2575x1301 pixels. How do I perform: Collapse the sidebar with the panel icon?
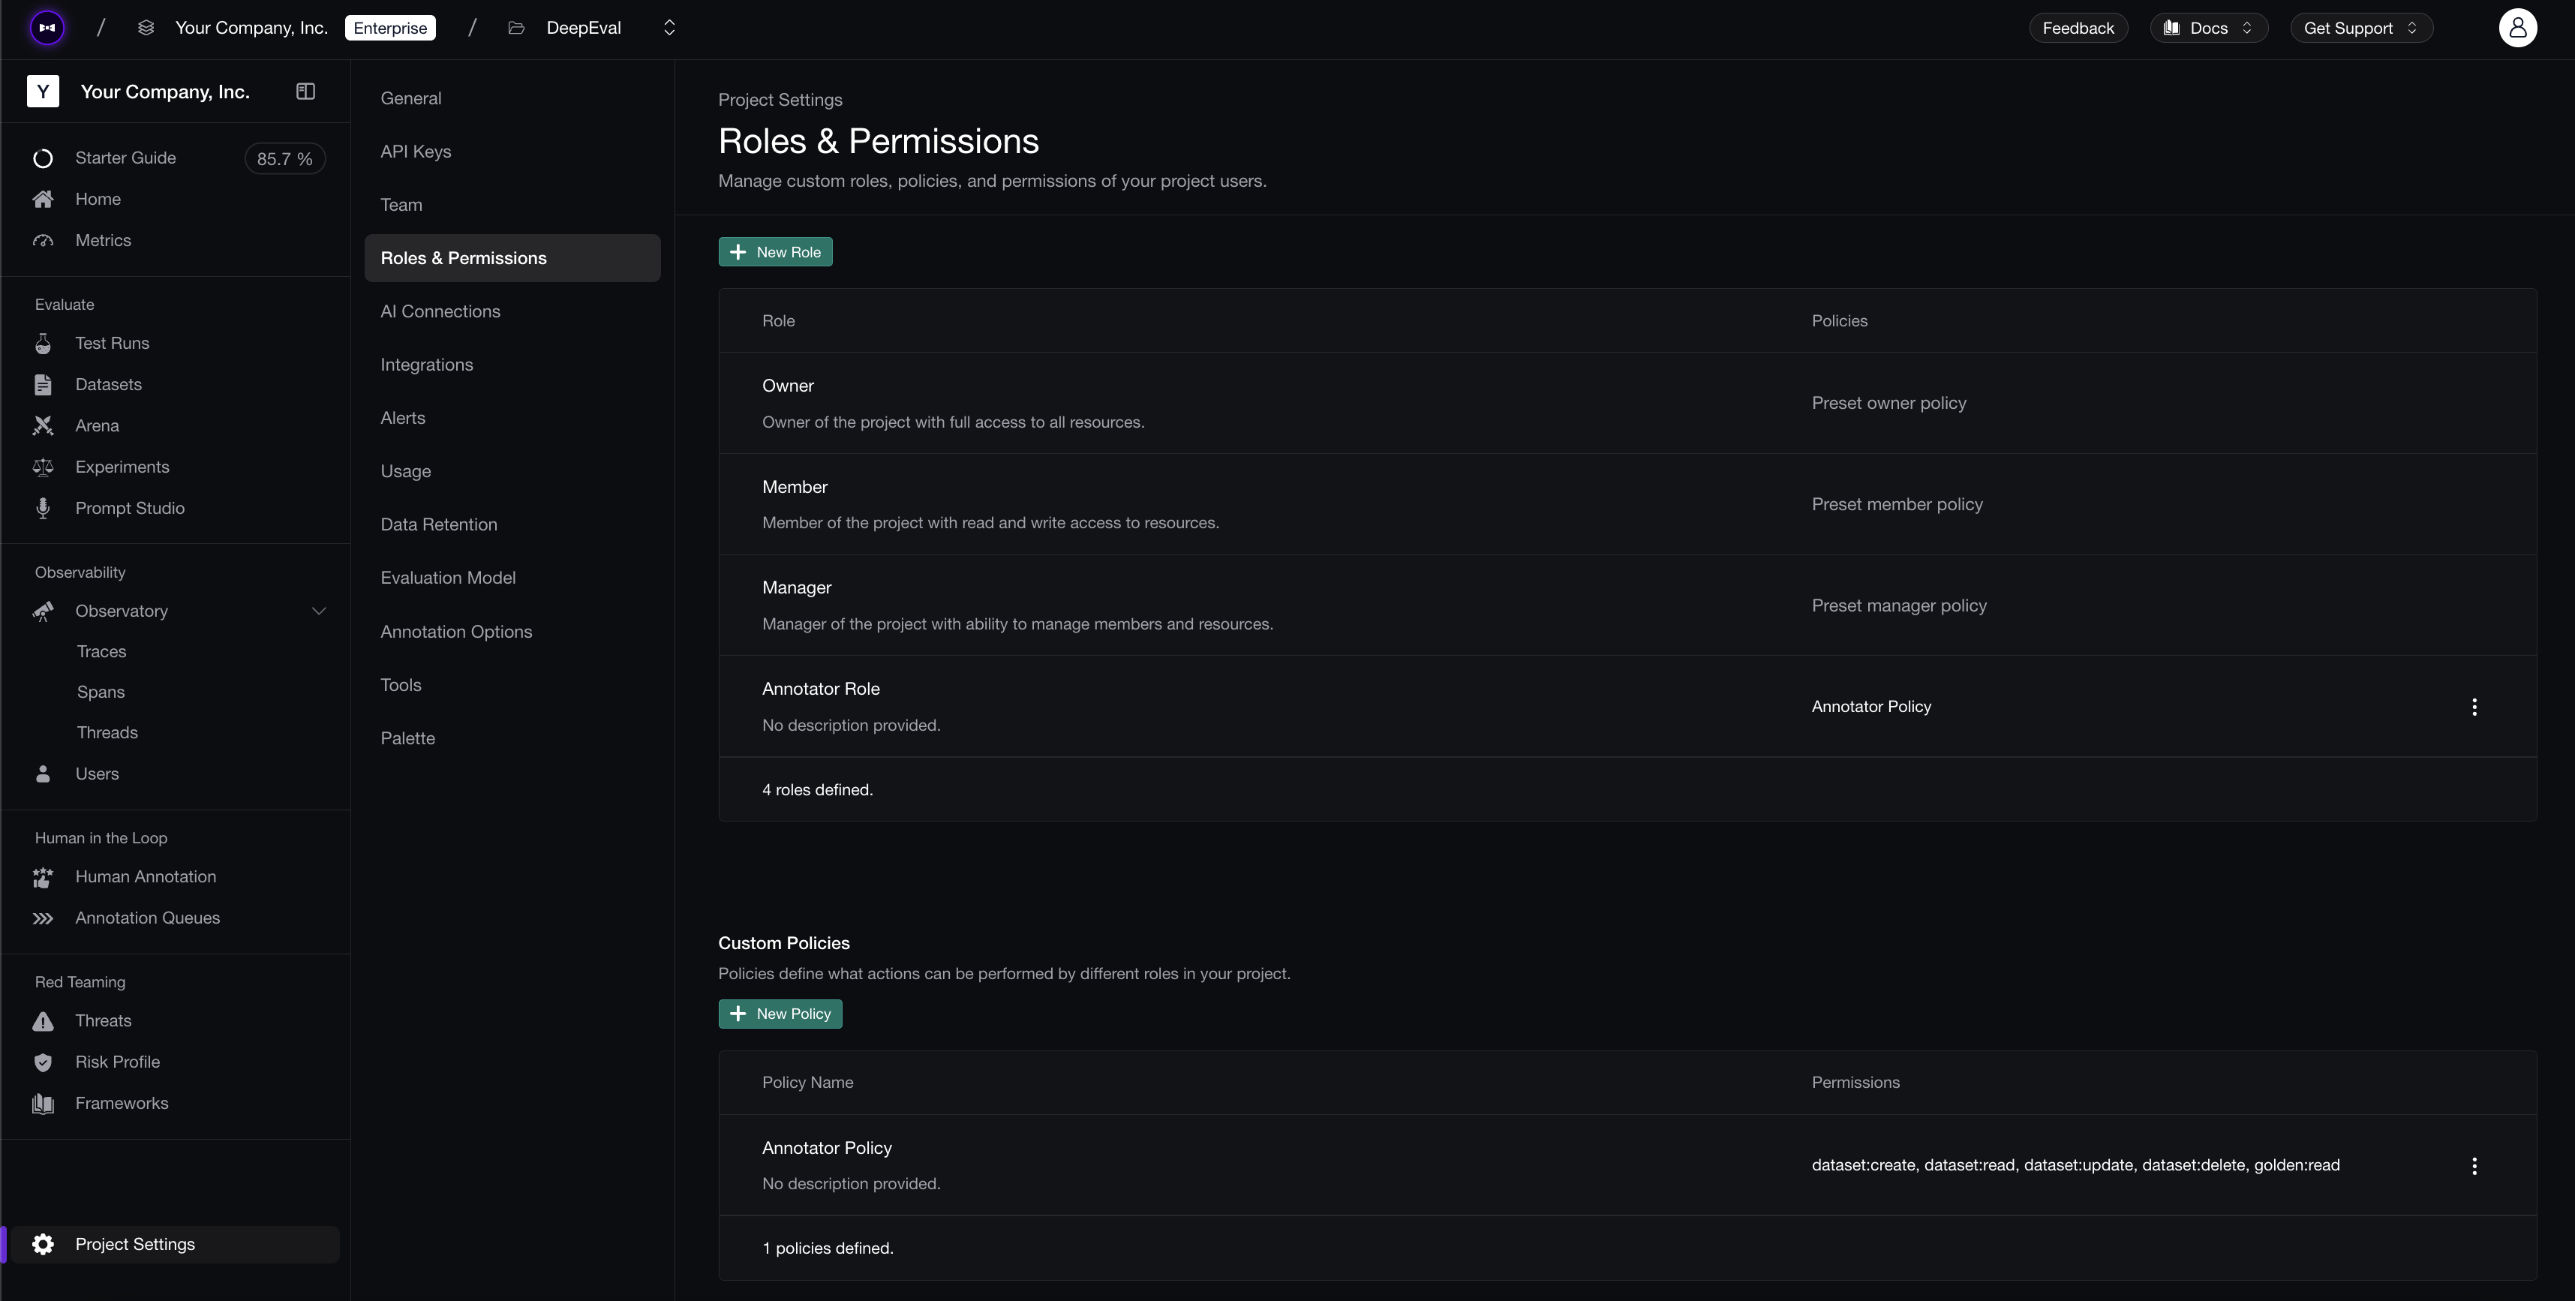click(306, 92)
